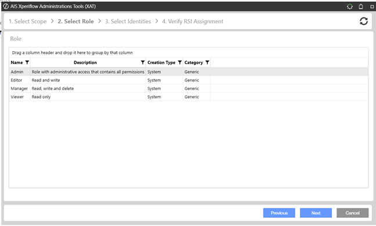Image resolution: width=376 pixels, height=226 pixels.
Task: Sort by Name column header
Action: 17,62
